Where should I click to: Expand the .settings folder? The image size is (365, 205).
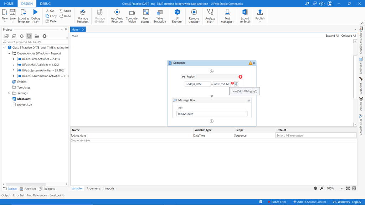click(9, 93)
